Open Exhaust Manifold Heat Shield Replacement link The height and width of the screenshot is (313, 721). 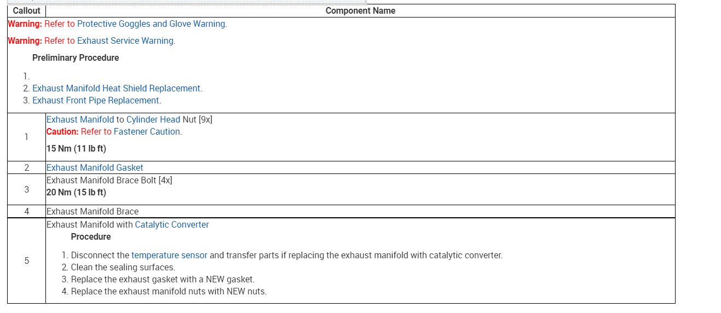[117, 89]
